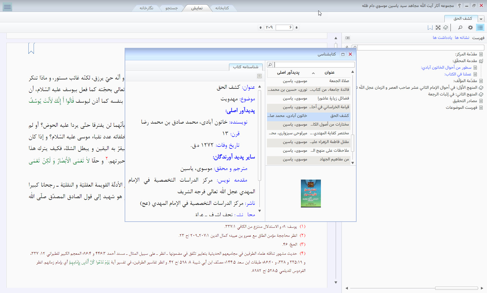
Task: Click the bookmark icon in the book toolbar
Action: [x=430, y=28]
